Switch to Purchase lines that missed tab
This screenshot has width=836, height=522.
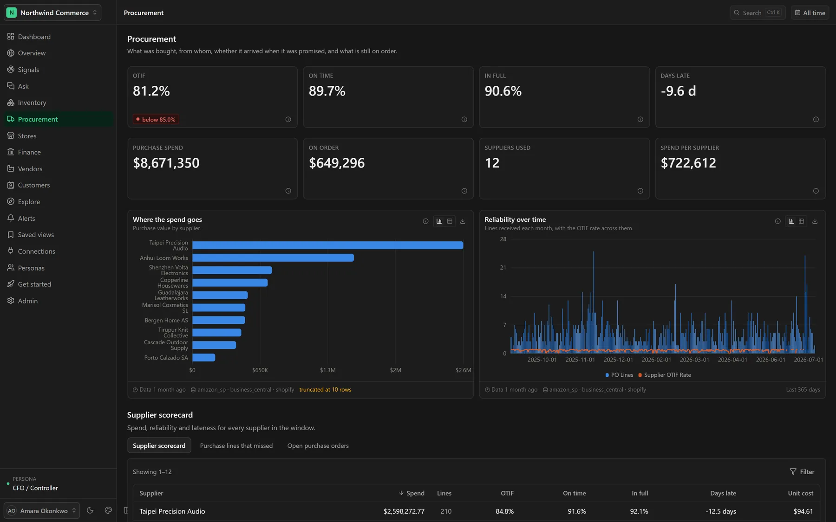click(236, 445)
